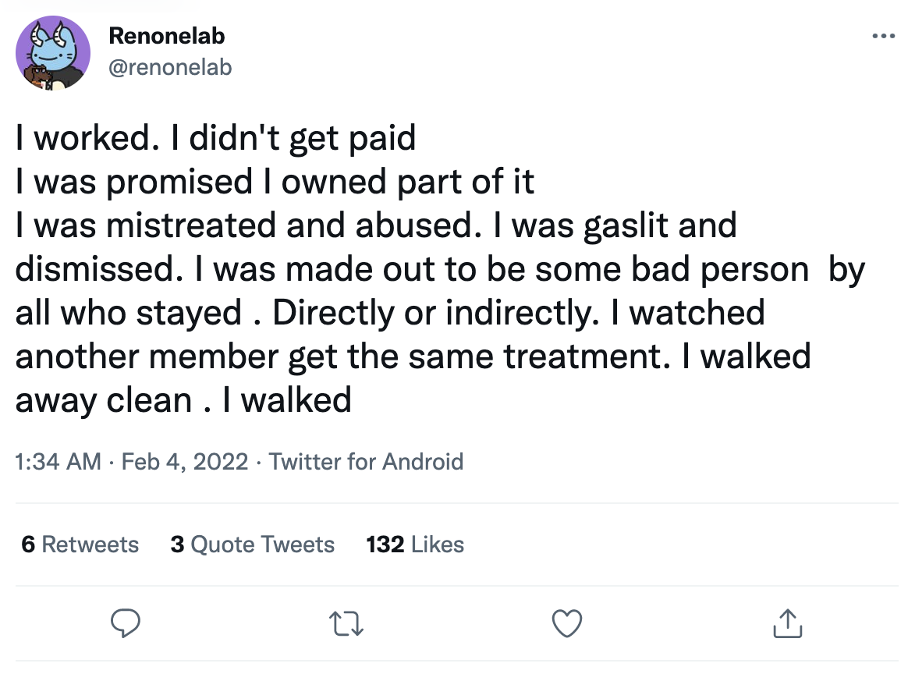The width and height of the screenshot is (908, 674).
Task: Click the reply speech bubble icon
Action: [126, 623]
